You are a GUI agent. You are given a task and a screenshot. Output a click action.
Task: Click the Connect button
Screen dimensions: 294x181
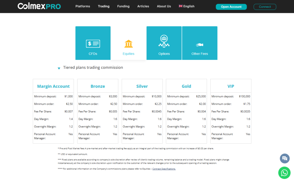click(x=265, y=7)
